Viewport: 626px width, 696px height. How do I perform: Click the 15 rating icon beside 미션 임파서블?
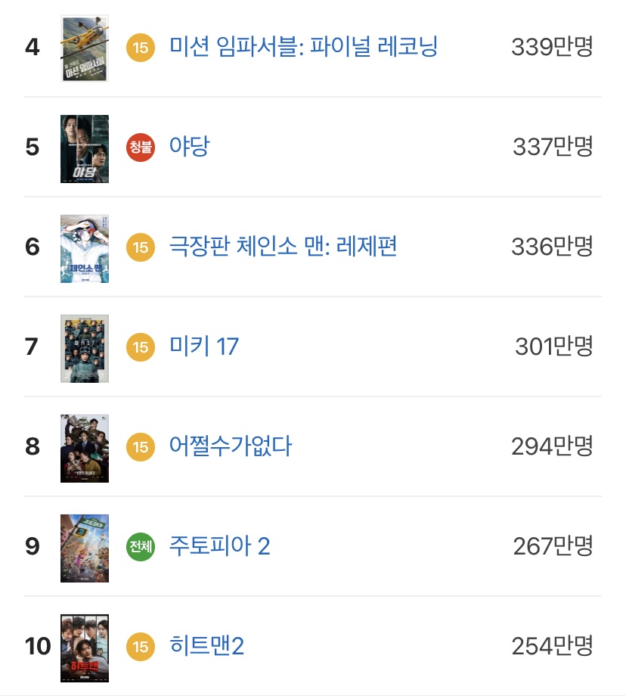tap(141, 48)
